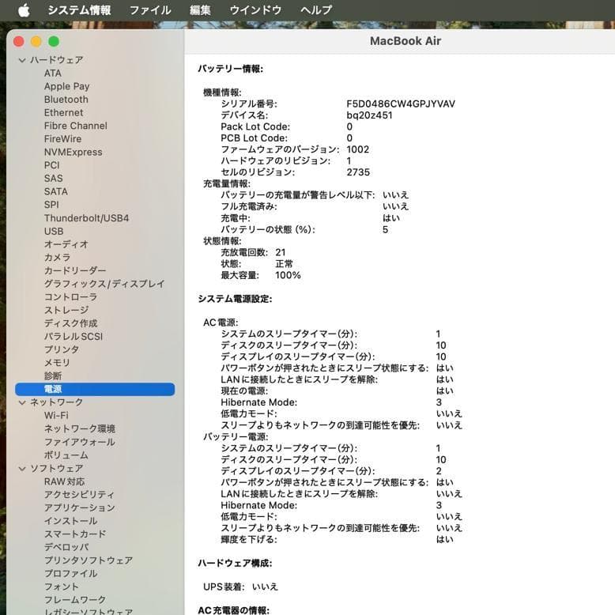Select アクセシビリティ in the sidebar
The height and width of the screenshot is (615, 615).
pos(79,494)
